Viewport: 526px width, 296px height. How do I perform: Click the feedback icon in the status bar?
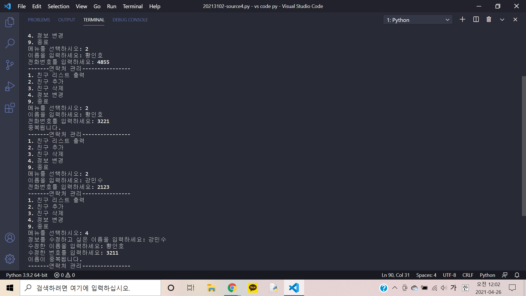click(505, 275)
